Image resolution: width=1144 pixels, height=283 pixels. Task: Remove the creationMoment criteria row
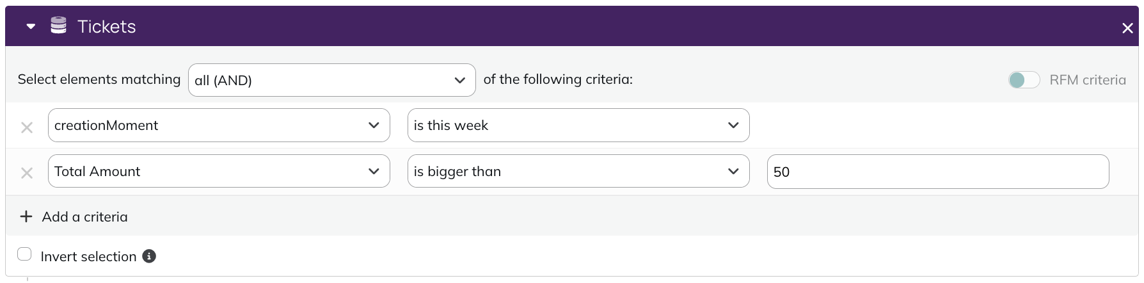click(27, 127)
